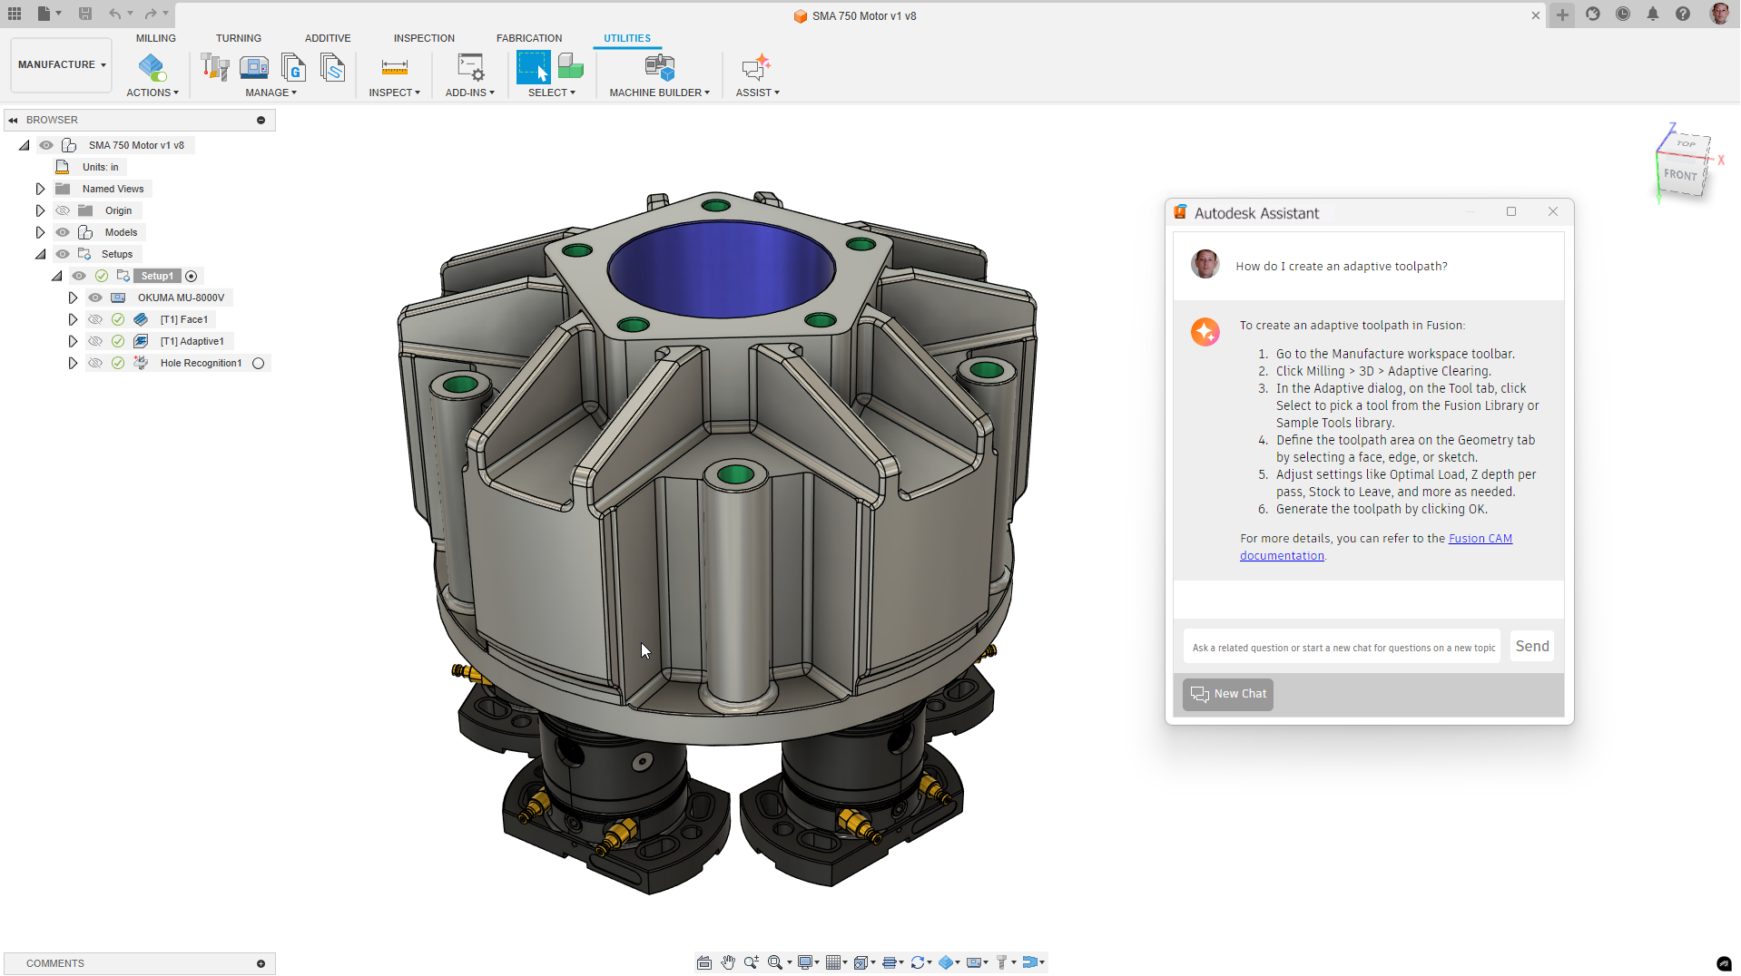Switch to the MILLING tab

tap(155, 38)
